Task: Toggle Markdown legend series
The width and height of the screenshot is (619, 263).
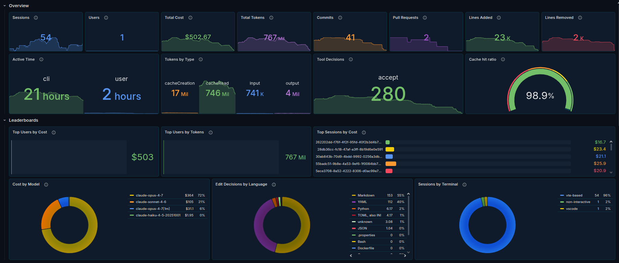Action: (x=366, y=195)
